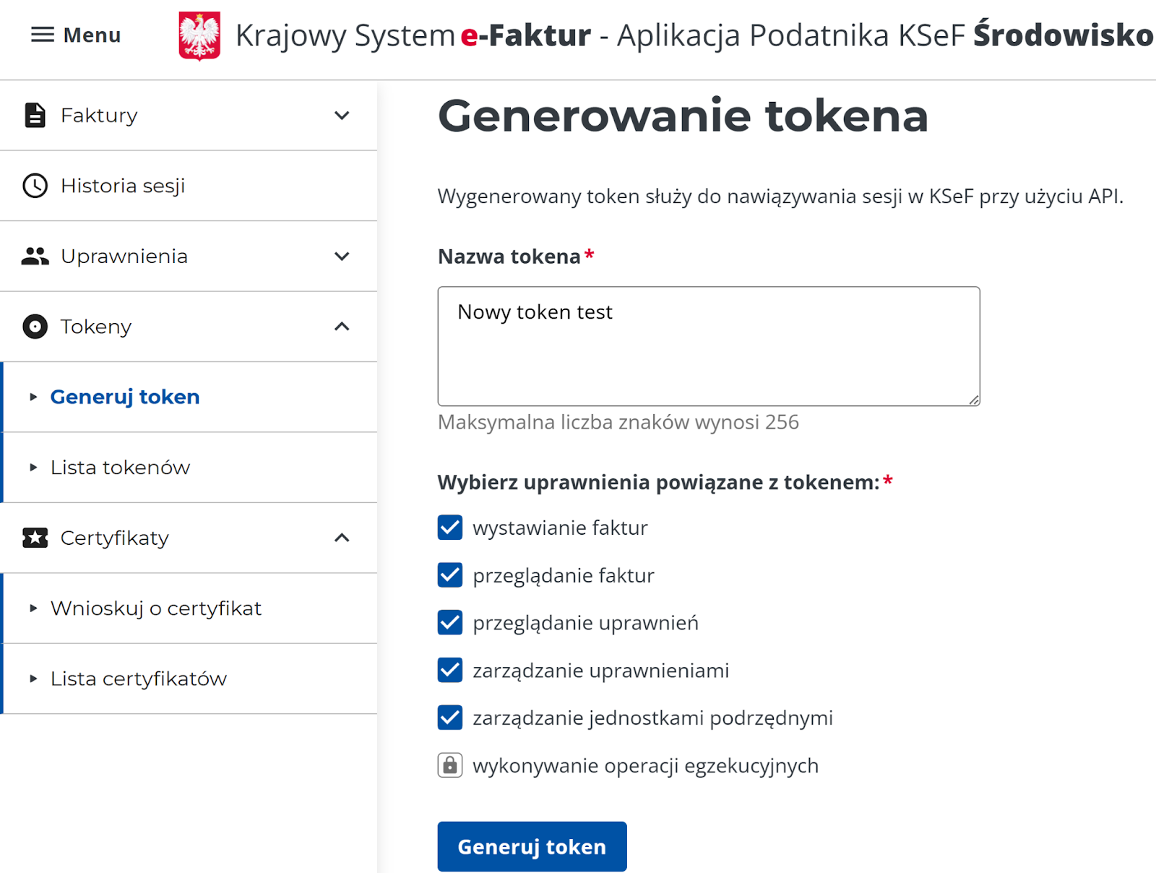The width and height of the screenshot is (1156, 873).
Task: Uncheck the zarządzanie uprawnieniami checkbox
Action: pyautogui.click(x=449, y=670)
